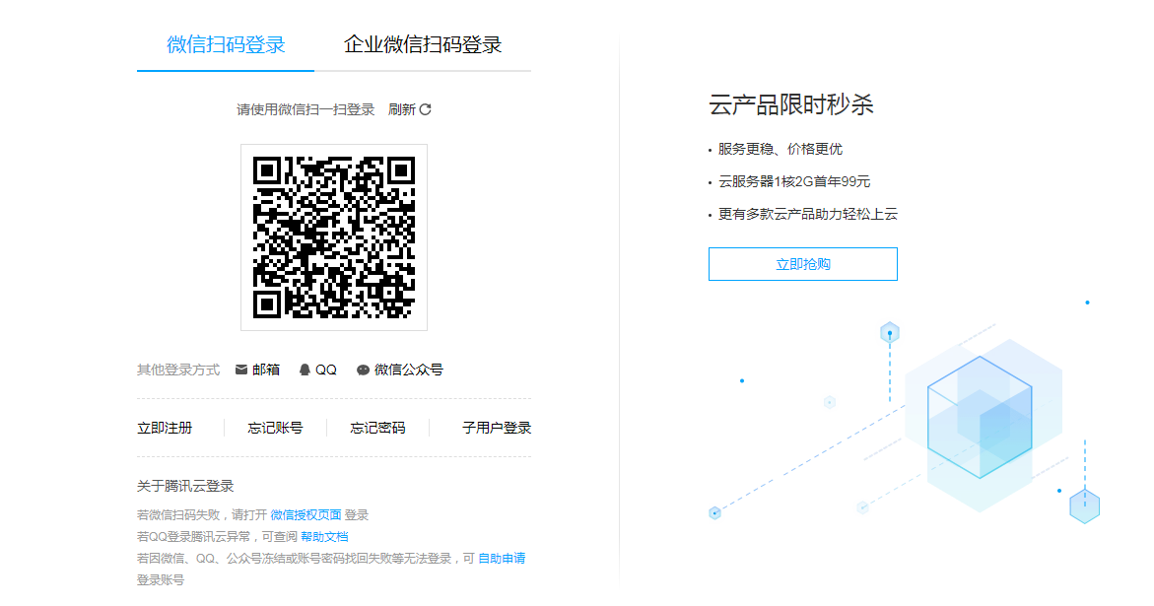Open the 忘记密码 link
The image size is (1154, 606).
click(x=377, y=428)
